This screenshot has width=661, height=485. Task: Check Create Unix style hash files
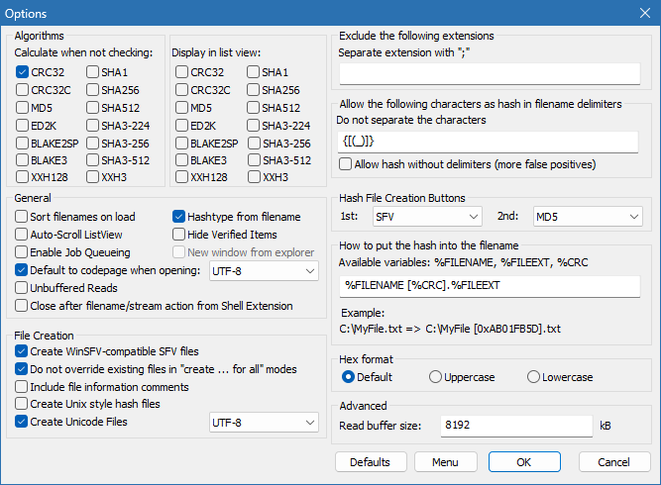(x=23, y=404)
